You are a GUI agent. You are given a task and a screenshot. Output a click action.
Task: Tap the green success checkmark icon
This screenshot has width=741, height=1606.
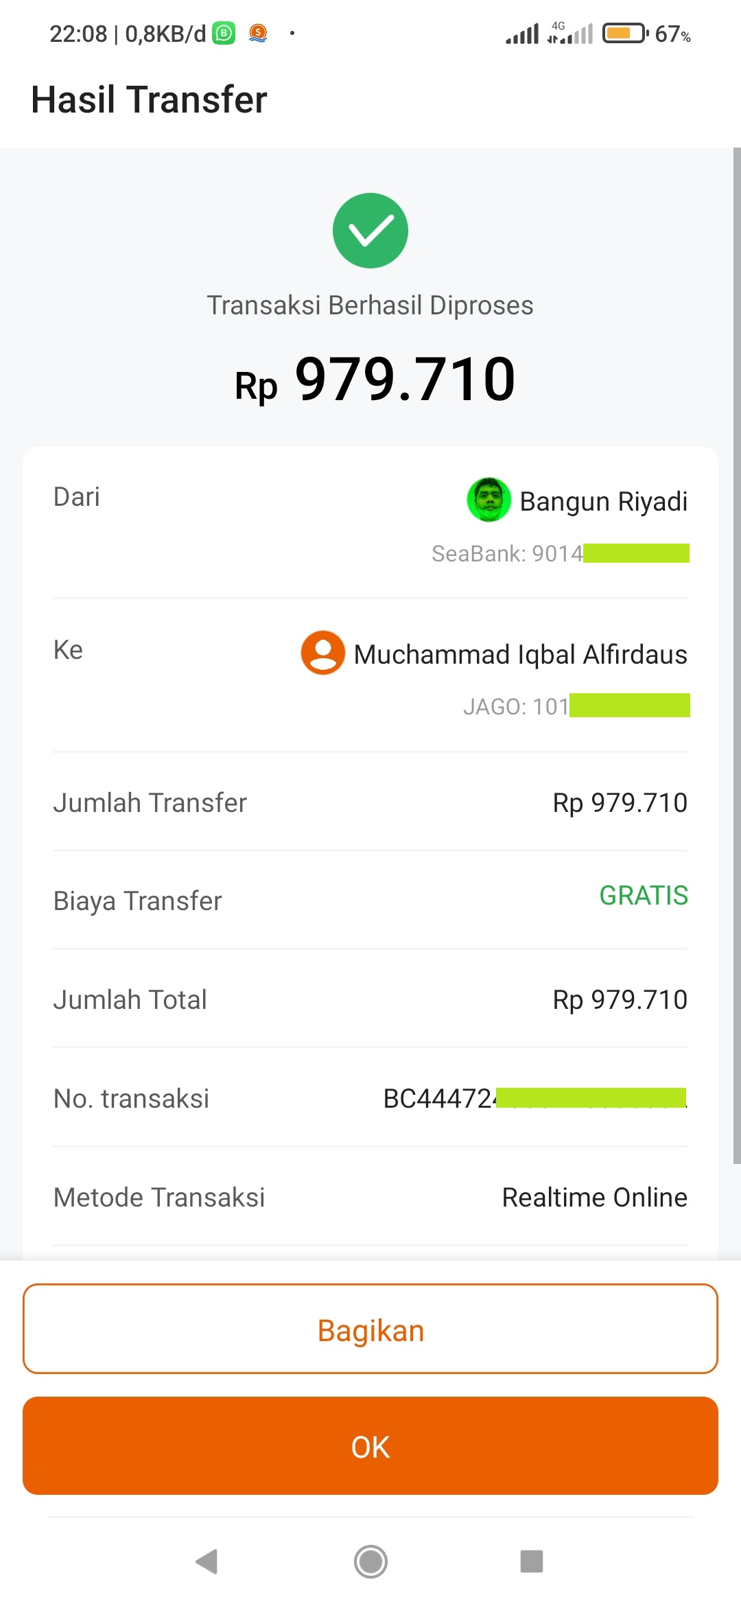[x=370, y=231]
